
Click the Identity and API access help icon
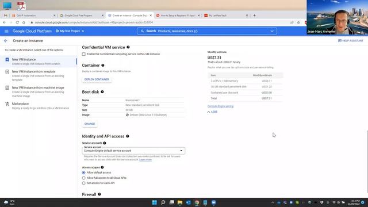click(x=128, y=136)
